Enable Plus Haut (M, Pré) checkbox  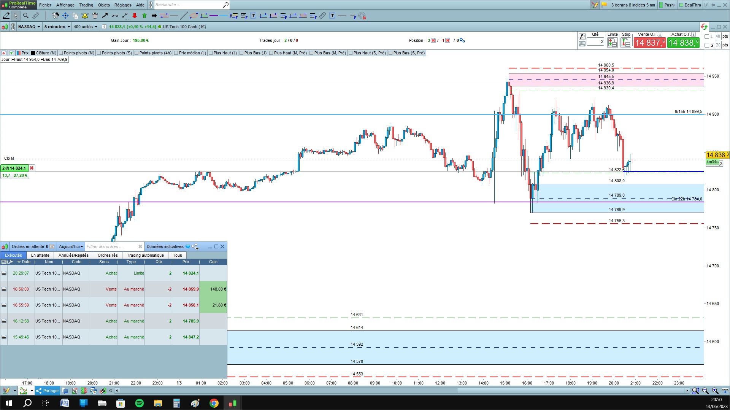pyautogui.click(x=271, y=53)
